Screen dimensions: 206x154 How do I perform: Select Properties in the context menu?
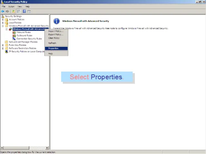click(x=56, y=48)
